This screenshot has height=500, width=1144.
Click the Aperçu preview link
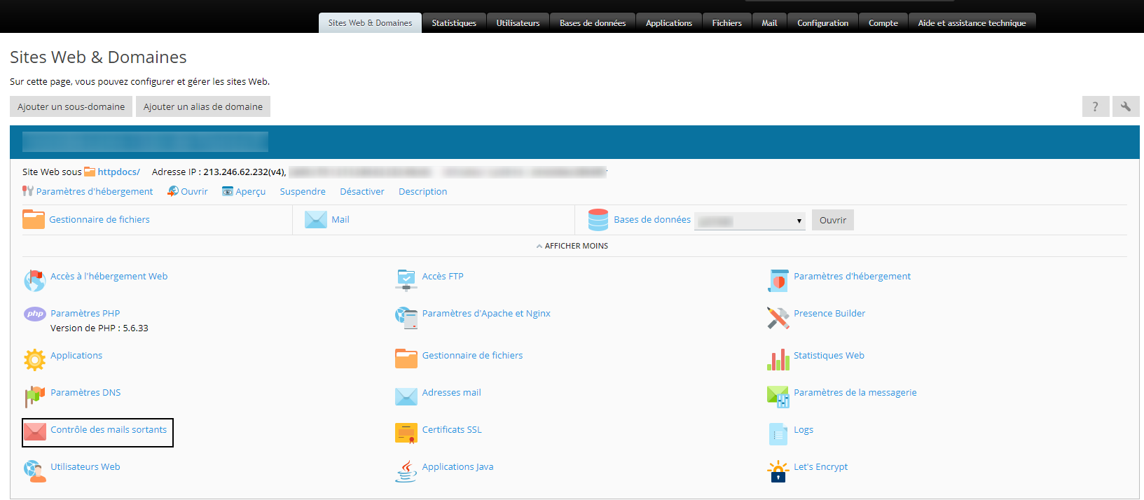250,191
